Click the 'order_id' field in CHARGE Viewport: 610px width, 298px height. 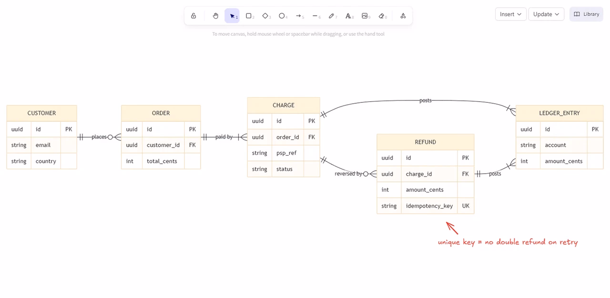point(288,137)
